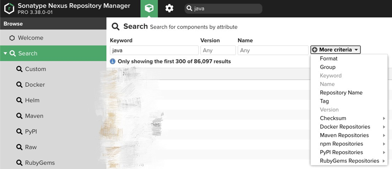Choose Repository Name criterion
Image resolution: width=392 pixels, height=169 pixels.
pos(341,93)
